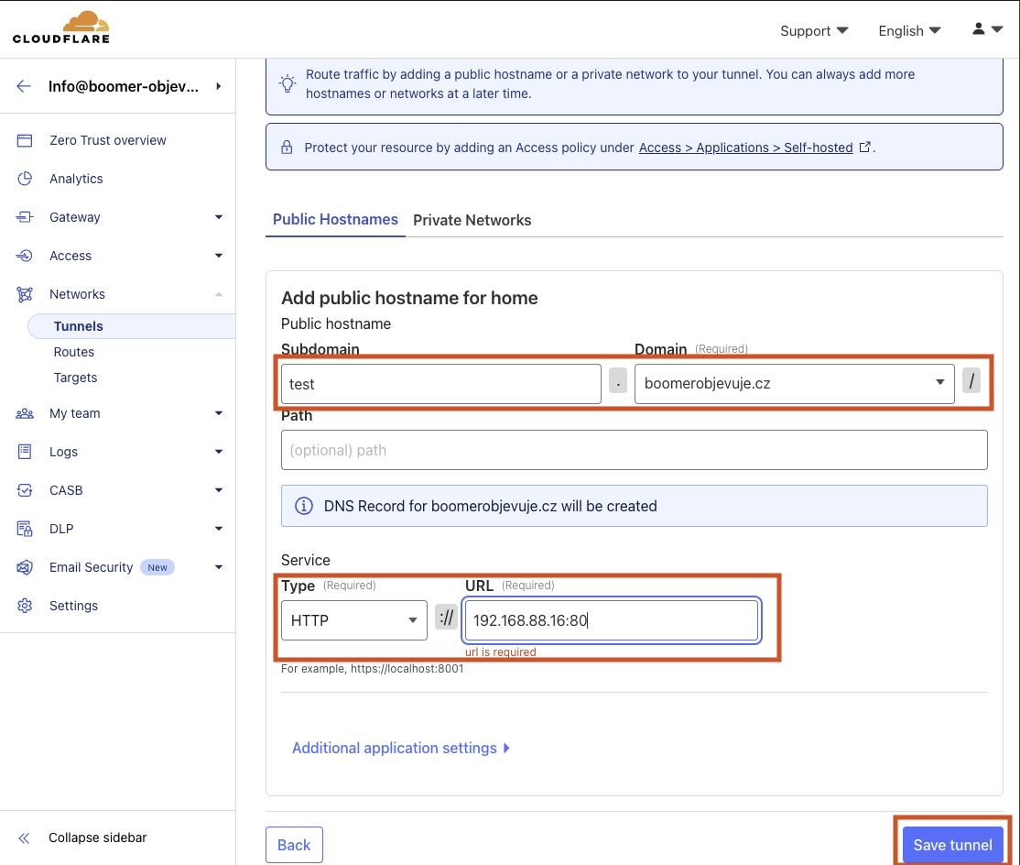Click the Cloudflare logo

(x=61, y=27)
